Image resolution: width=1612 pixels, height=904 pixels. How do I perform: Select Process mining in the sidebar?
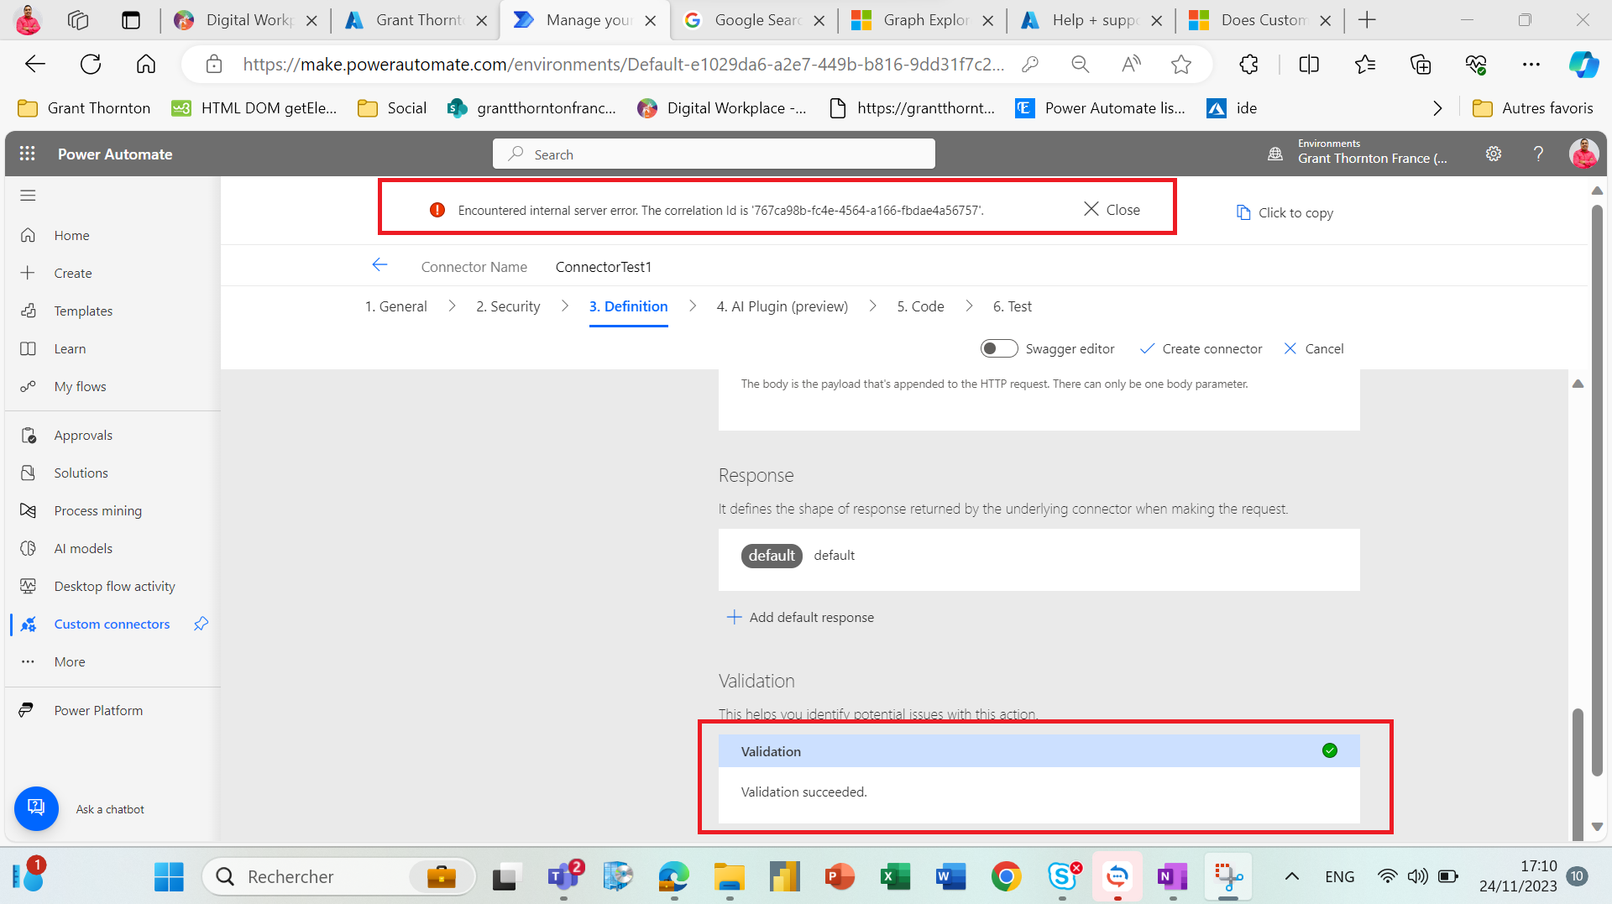97,509
